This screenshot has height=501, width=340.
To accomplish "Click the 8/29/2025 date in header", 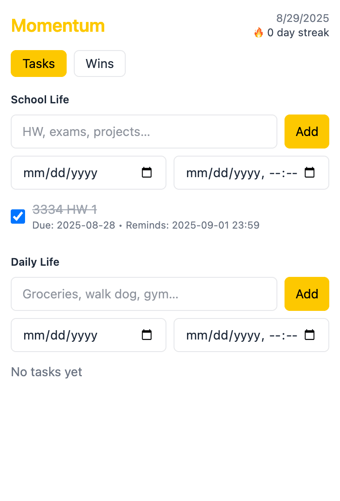I will [x=302, y=18].
